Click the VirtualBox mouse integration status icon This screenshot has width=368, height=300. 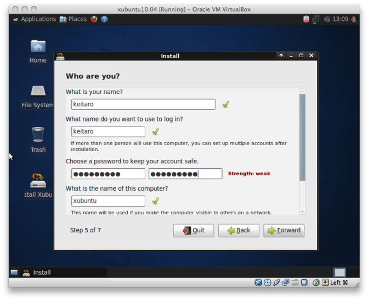pyautogui.click(x=316, y=282)
